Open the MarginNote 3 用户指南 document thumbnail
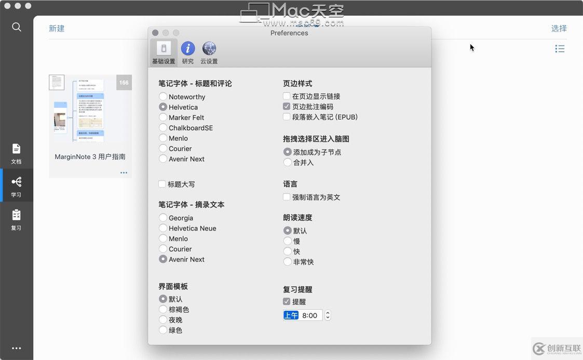This screenshot has width=583, height=360. 90,108
